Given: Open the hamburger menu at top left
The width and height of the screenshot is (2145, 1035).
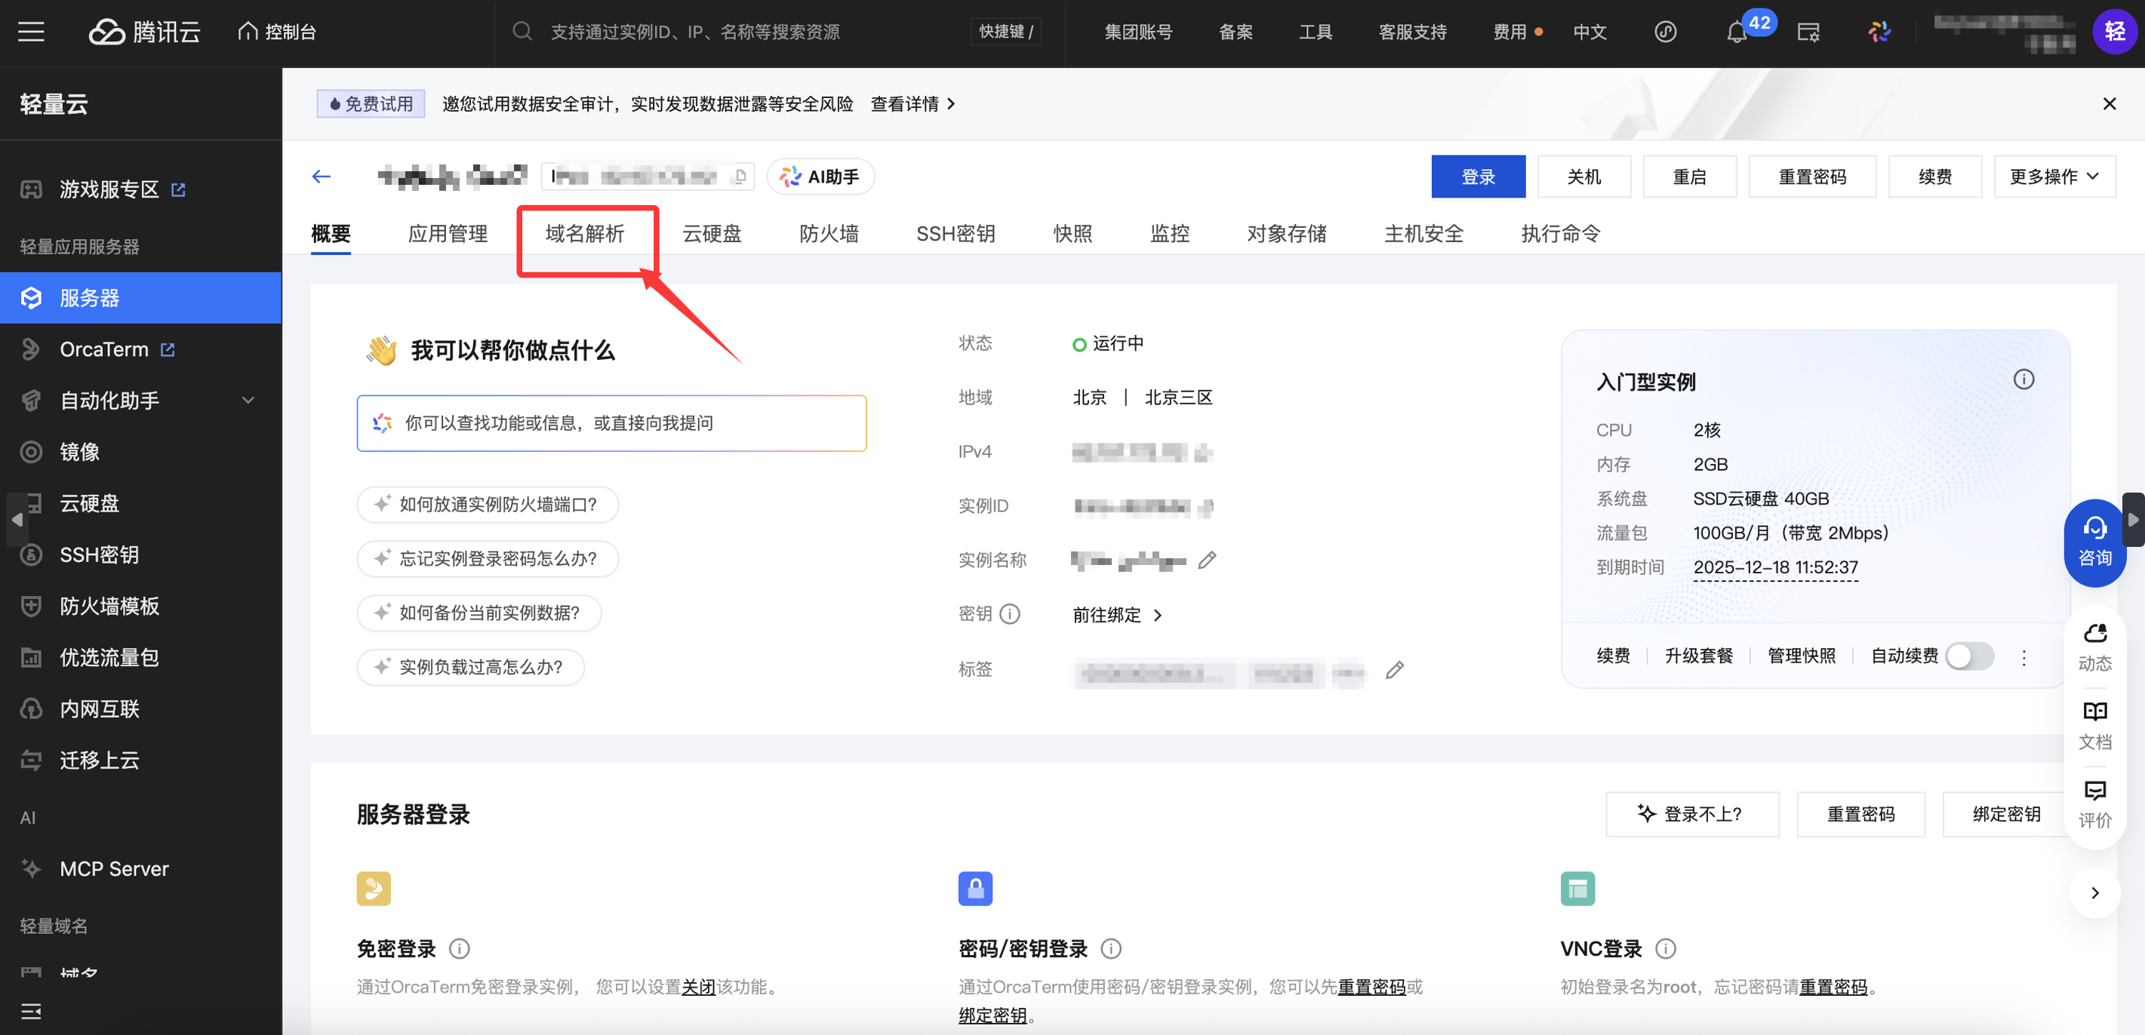Looking at the screenshot, I should [31, 32].
